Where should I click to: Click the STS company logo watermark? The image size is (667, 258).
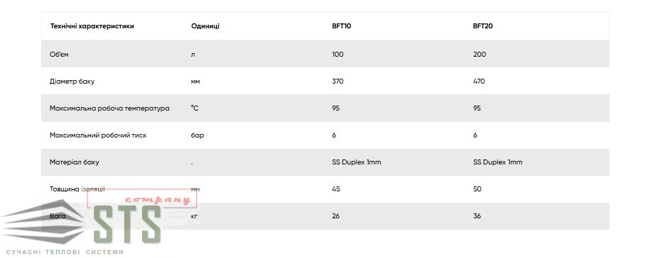(x=98, y=225)
